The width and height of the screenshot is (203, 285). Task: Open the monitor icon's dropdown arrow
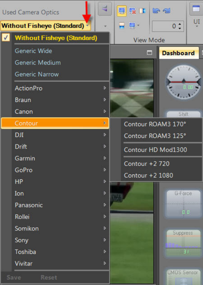click(139, 25)
